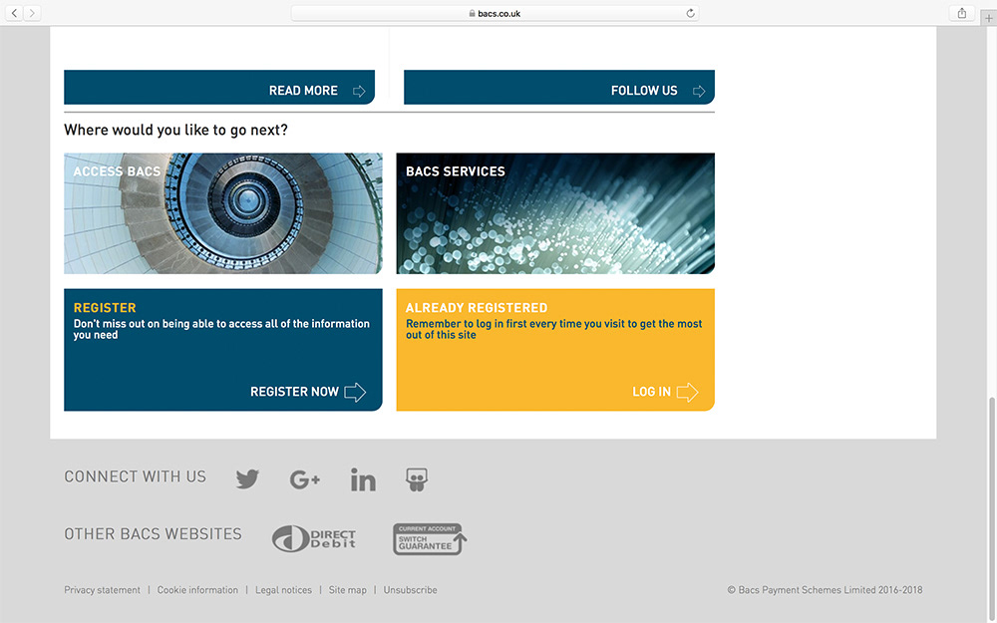Click the padlock icon beside bacs.co.uk

coord(472,13)
